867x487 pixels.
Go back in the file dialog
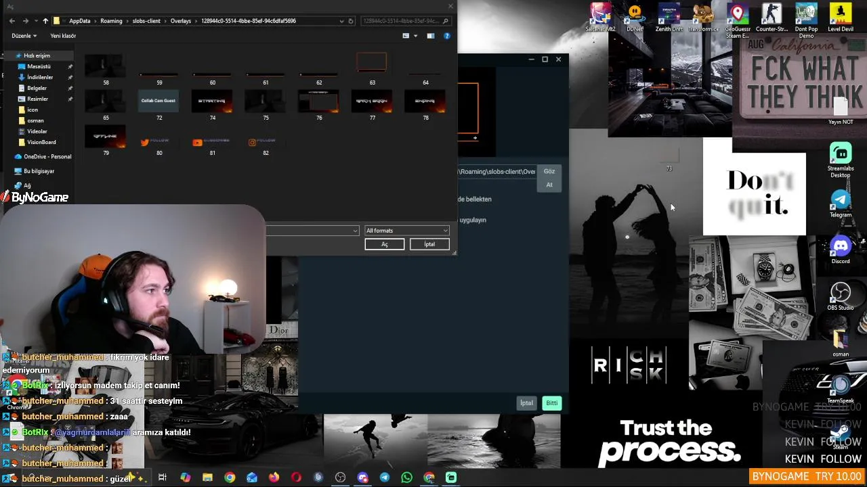coord(12,21)
